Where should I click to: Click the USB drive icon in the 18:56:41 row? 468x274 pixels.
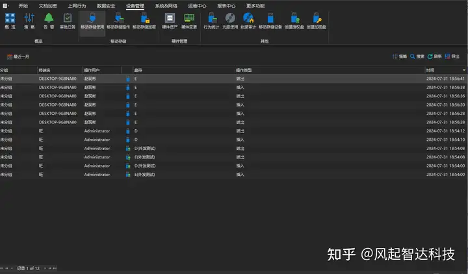coord(128,79)
